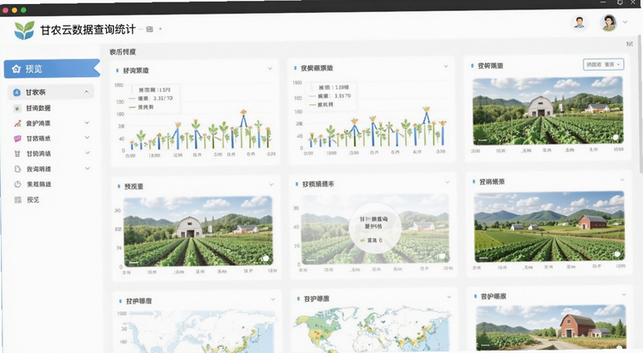Click the man avatar in the header
Viewport: 643px width, 353px height.
point(579,22)
